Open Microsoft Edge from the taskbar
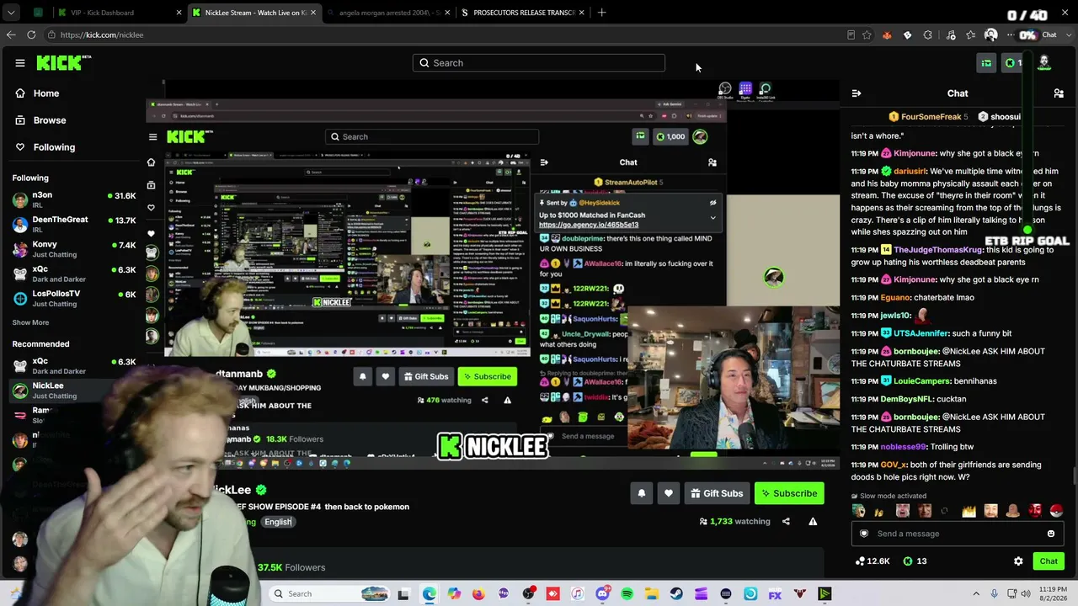Image resolution: width=1078 pixels, height=606 pixels. [x=430, y=594]
